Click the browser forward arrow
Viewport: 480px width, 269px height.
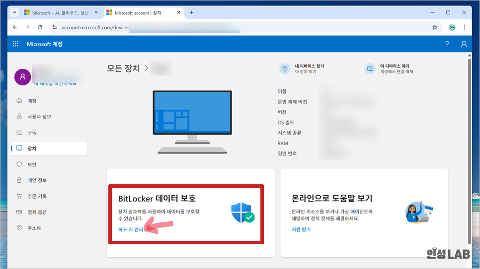coord(27,27)
